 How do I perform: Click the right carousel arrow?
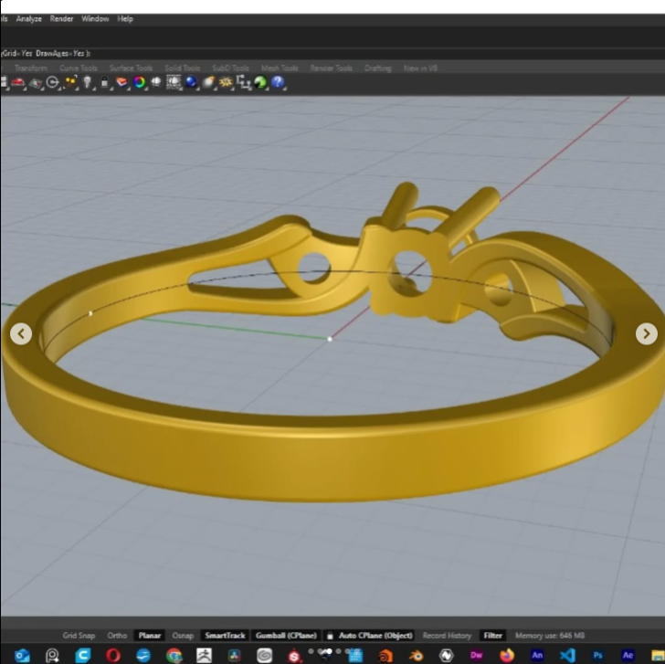click(646, 334)
